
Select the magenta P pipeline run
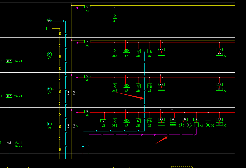[x=142, y=135]
